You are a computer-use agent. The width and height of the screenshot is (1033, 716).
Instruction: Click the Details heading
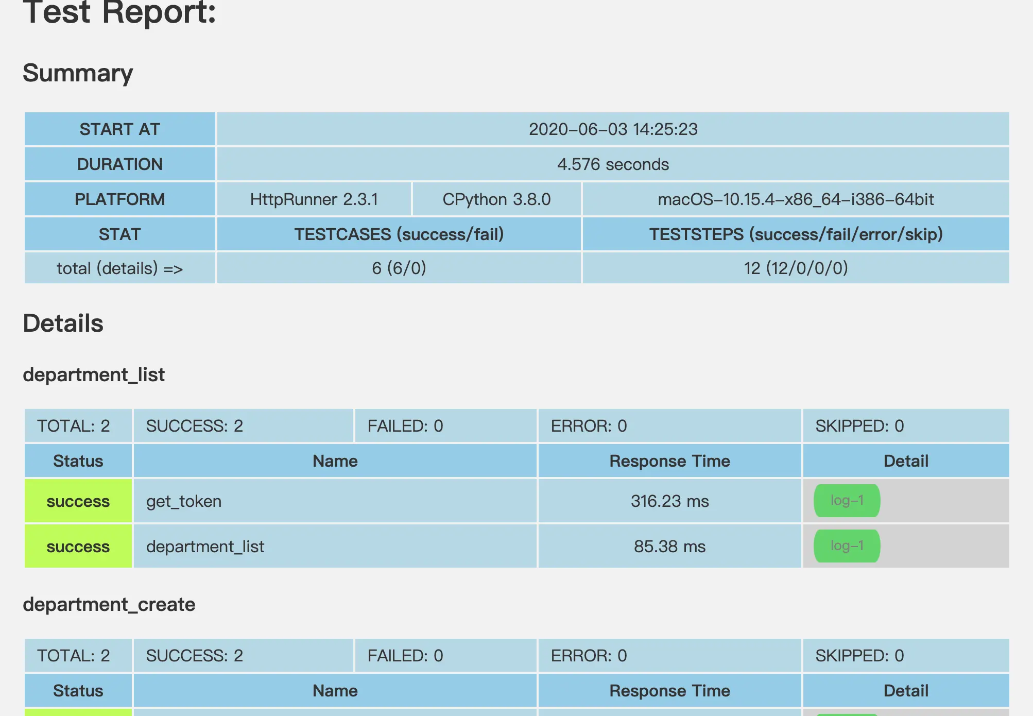tap(63, 323)
